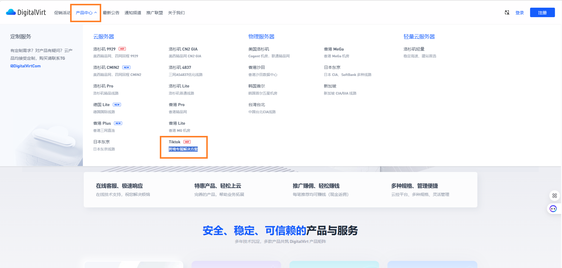The width and height of the screenshot is (562, 268).
Task: Open the AI assistant chat bubble icon
Action: (x=553, y=209)
